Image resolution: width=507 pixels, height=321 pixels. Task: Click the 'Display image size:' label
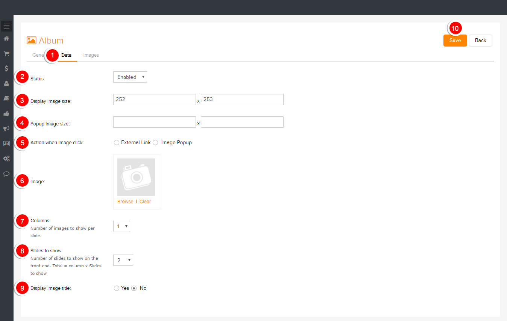[x=51, y=101]
